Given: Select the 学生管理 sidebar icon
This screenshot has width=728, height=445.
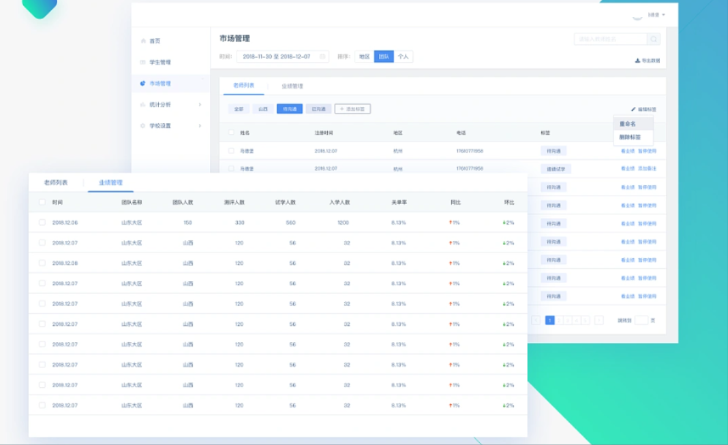Looking at the screenshot, I should pos(143,62).
